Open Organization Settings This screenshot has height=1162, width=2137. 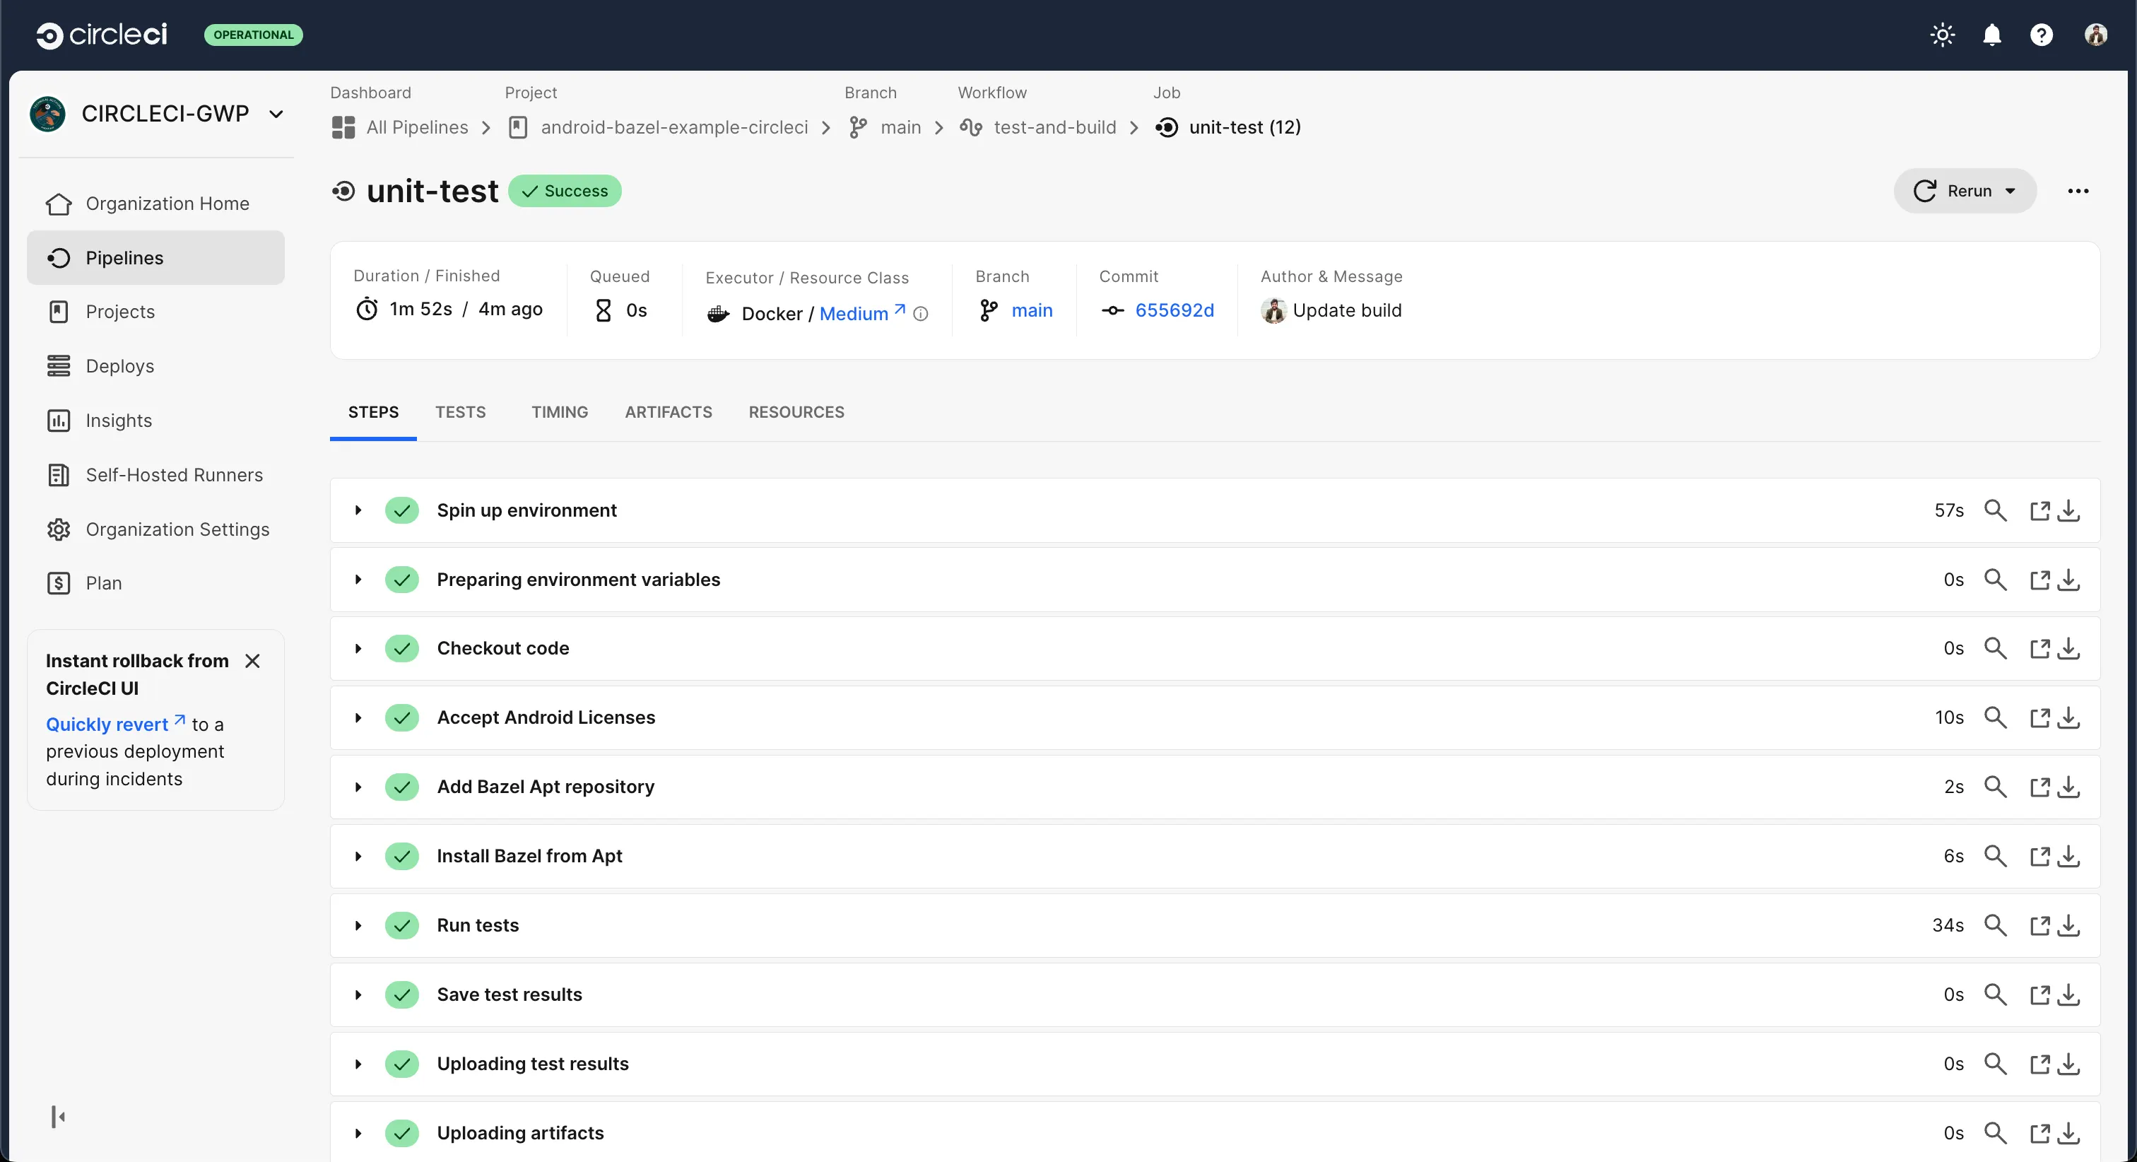coord(156,529)
